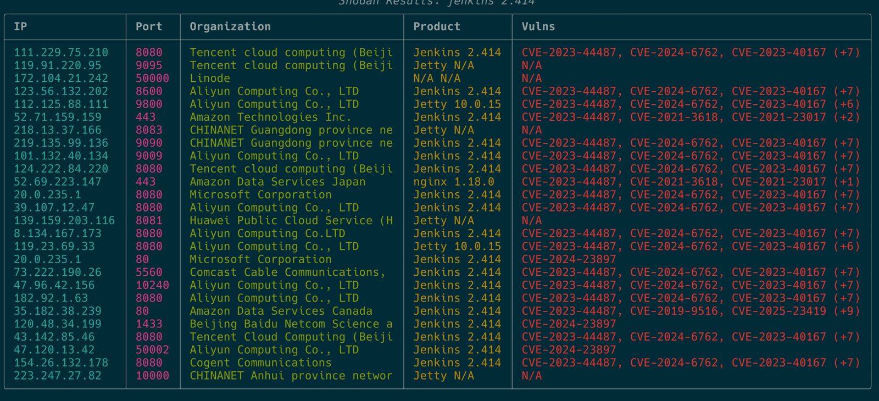Select IP address 124.222.84.220

coord(61,169)
